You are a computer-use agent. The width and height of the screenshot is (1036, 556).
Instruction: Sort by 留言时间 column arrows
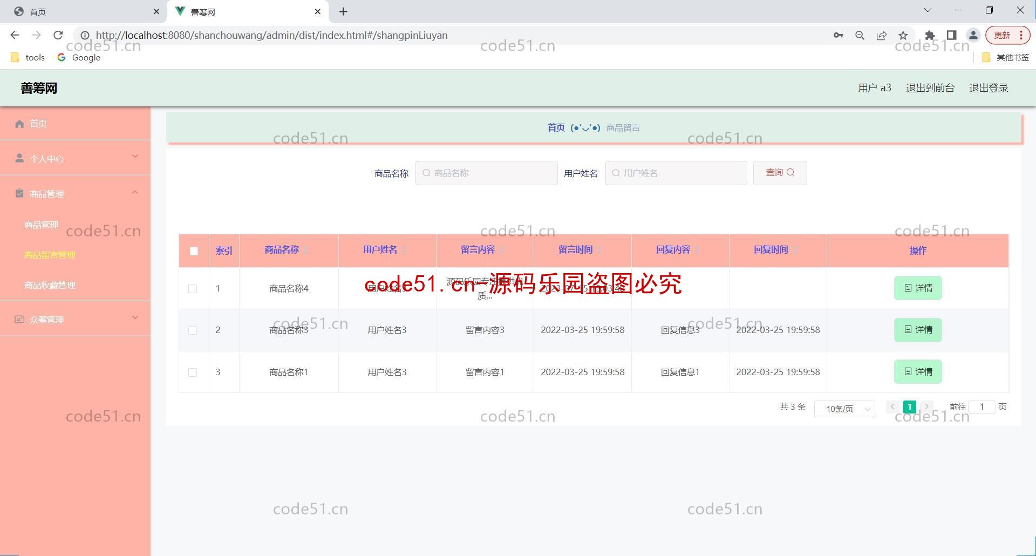click(599, 250)
